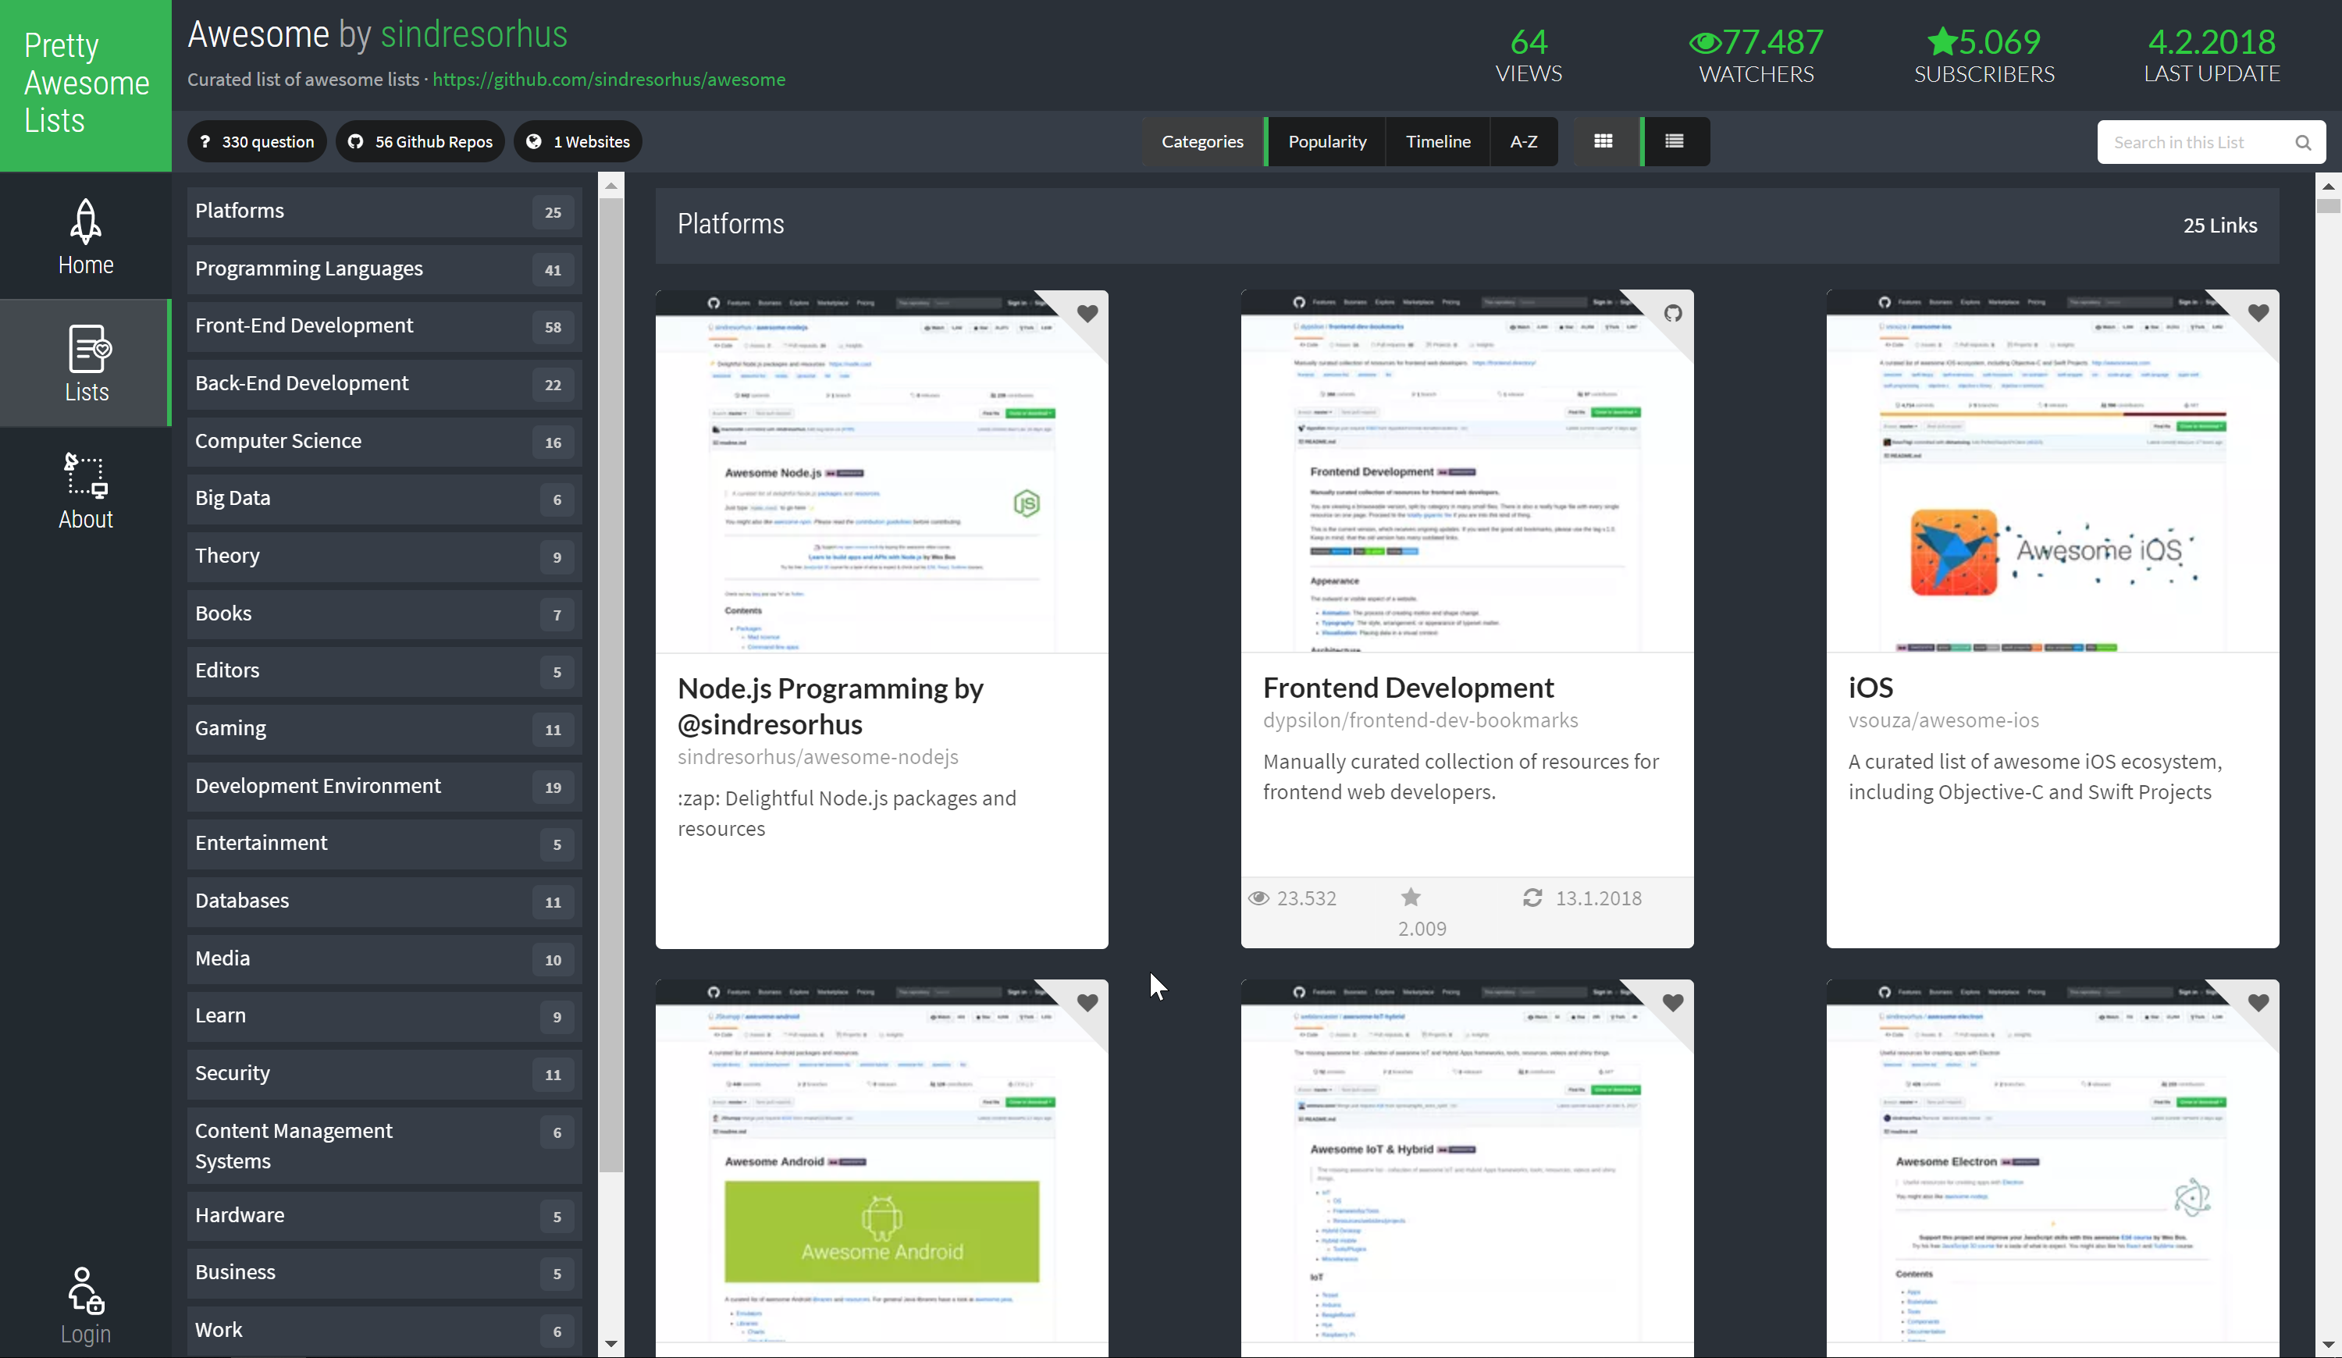2342x1358 pixels.
Task: Open the iOS card title
Action: point(1870,688)
